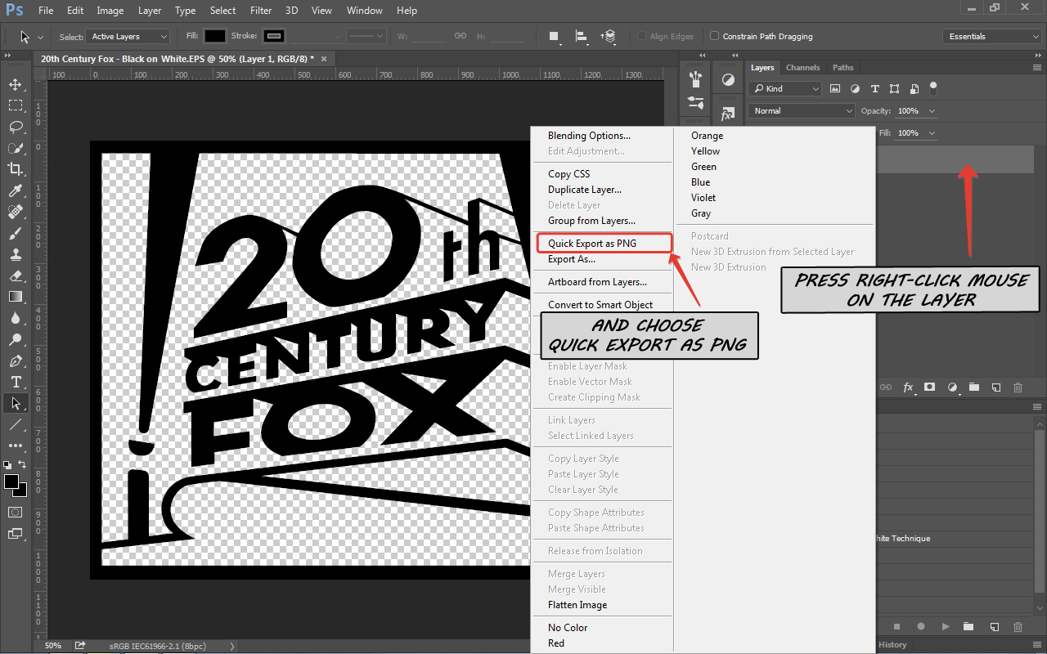
Task: Select the Clone Stamp tool
Action: coord(16,254)
